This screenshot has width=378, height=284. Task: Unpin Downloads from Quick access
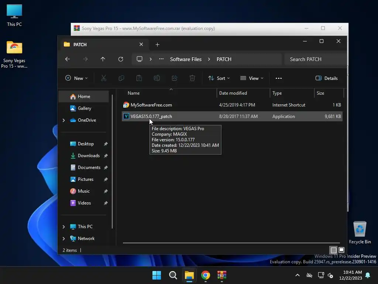coord(106,156)
